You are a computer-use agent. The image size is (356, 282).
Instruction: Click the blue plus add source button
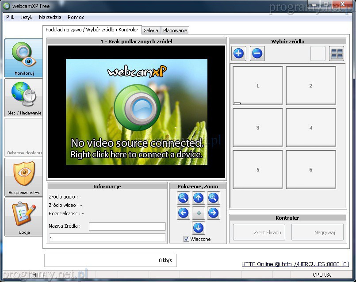pos(239,54)
